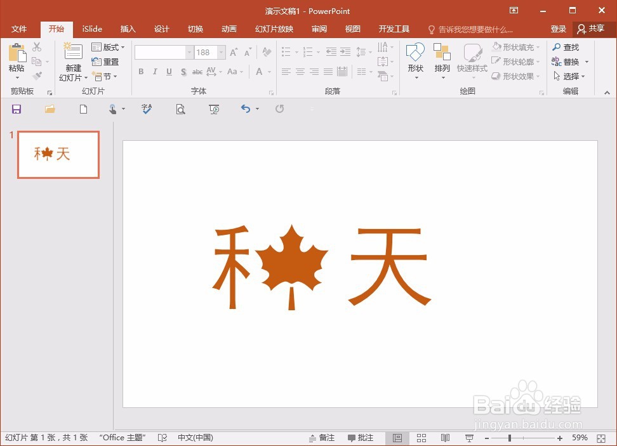Click the Undo icon
The height and width of the screenshot is (446, 617).
pyautogui.click(x=246, y=108)
